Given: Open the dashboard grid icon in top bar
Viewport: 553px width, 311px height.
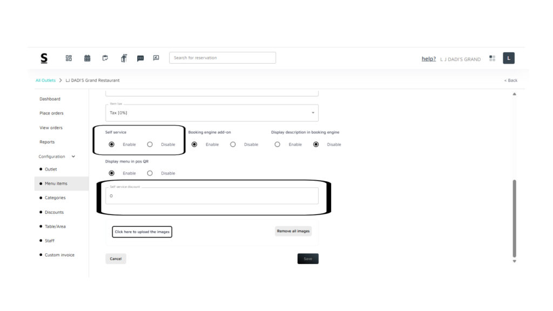Looking at the screenshot, I should pos(69,58).
